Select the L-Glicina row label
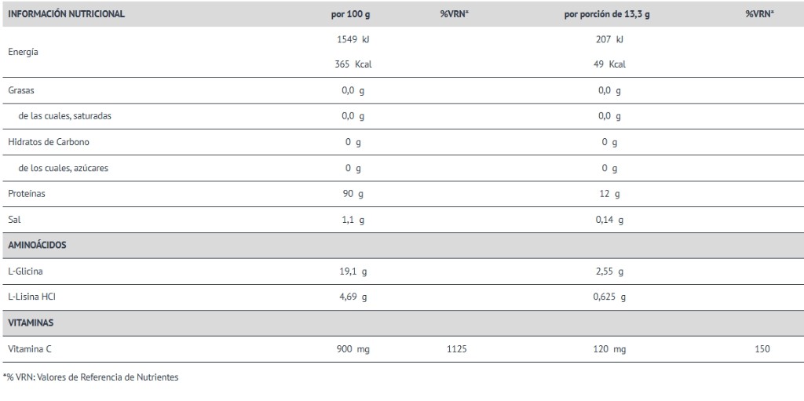This screenshot has height=401, width=804. (26, 272)
